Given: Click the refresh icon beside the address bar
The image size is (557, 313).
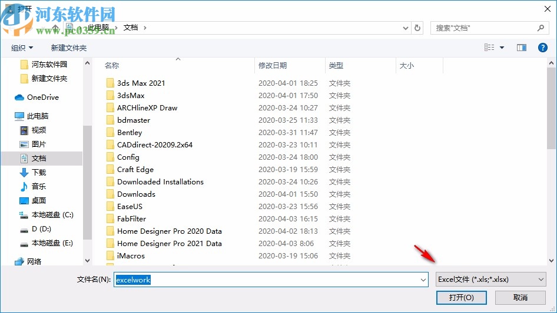Looking at the screenshot, I should (417, 28).
